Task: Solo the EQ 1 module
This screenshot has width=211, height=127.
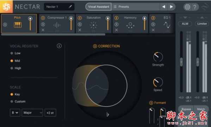Action: click(153, 25)
